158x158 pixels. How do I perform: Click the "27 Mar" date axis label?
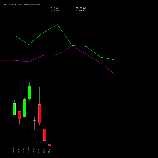pyautogui.click(x=24, y=150)
